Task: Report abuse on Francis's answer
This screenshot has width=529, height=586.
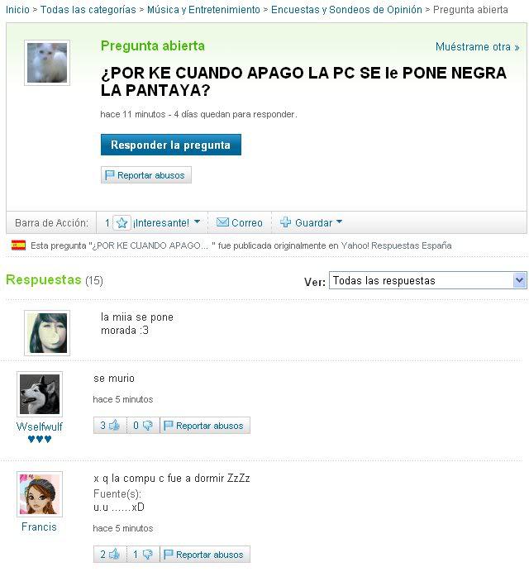Action: click(x=205, y=555)
